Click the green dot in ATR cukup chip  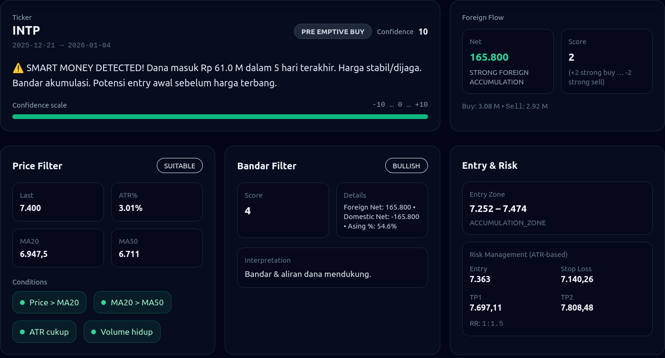tap(22, 332)
